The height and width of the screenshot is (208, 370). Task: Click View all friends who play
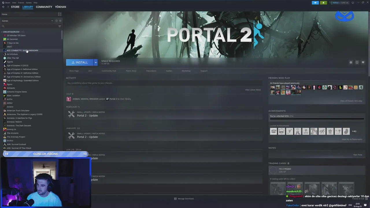351,101
